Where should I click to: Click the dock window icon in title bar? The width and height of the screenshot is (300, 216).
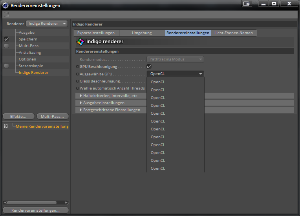pyautogui.click(x=247, y=4)
